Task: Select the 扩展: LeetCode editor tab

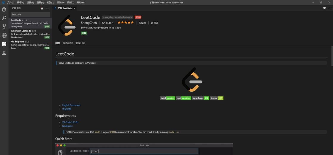Action: [x=65, y=8]
